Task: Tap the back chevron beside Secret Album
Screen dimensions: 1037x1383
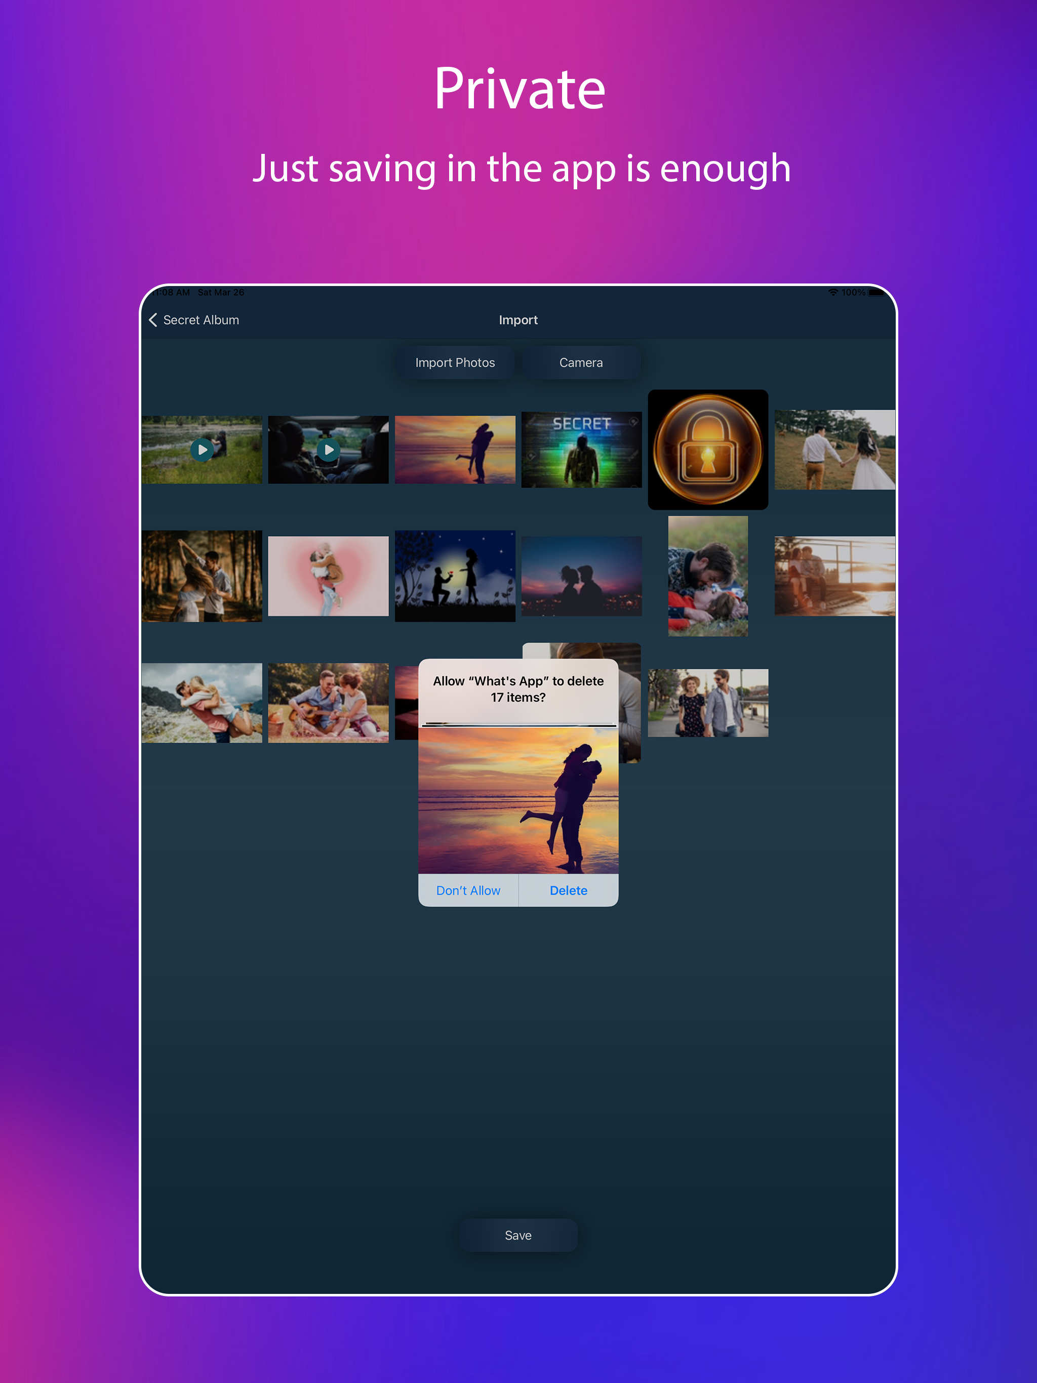Action: tap(153, 320)
